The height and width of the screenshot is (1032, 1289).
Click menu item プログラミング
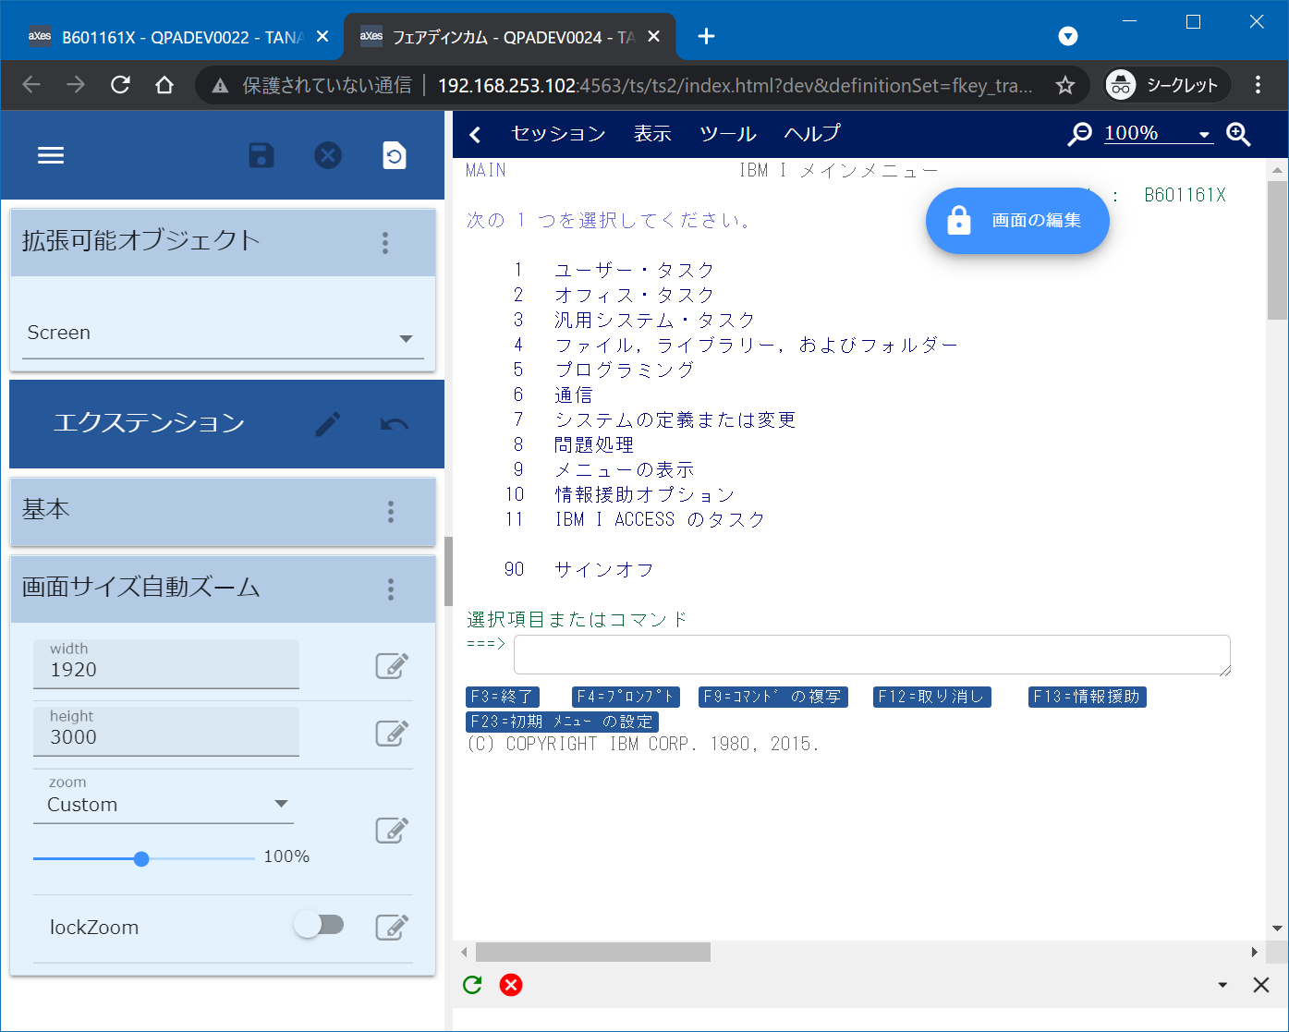coord(625,370)
